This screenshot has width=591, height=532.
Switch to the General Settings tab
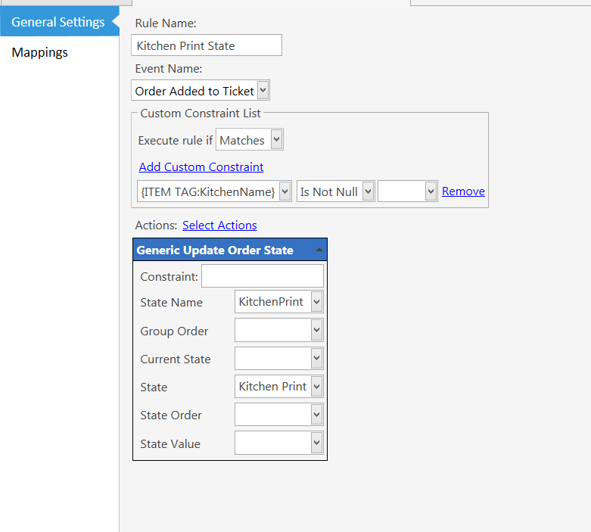60,21
